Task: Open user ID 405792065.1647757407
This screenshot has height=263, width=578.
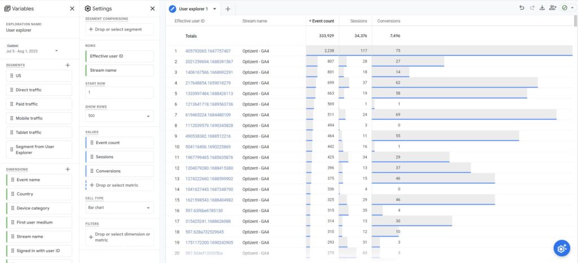Action: pyautogui.click(x=208, y=51)
